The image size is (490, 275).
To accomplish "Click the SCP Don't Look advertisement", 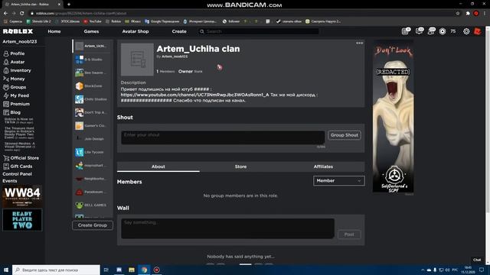I will click(393, 116).
